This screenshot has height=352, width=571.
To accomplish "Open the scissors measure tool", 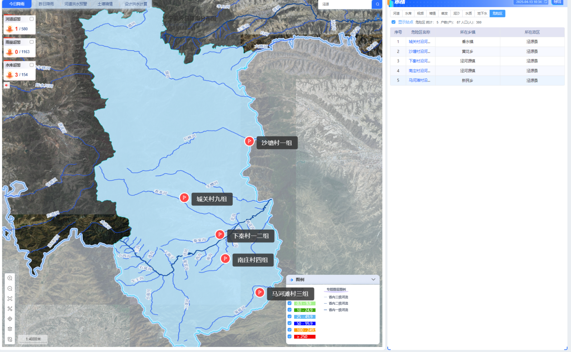I will tap(10, 309).
